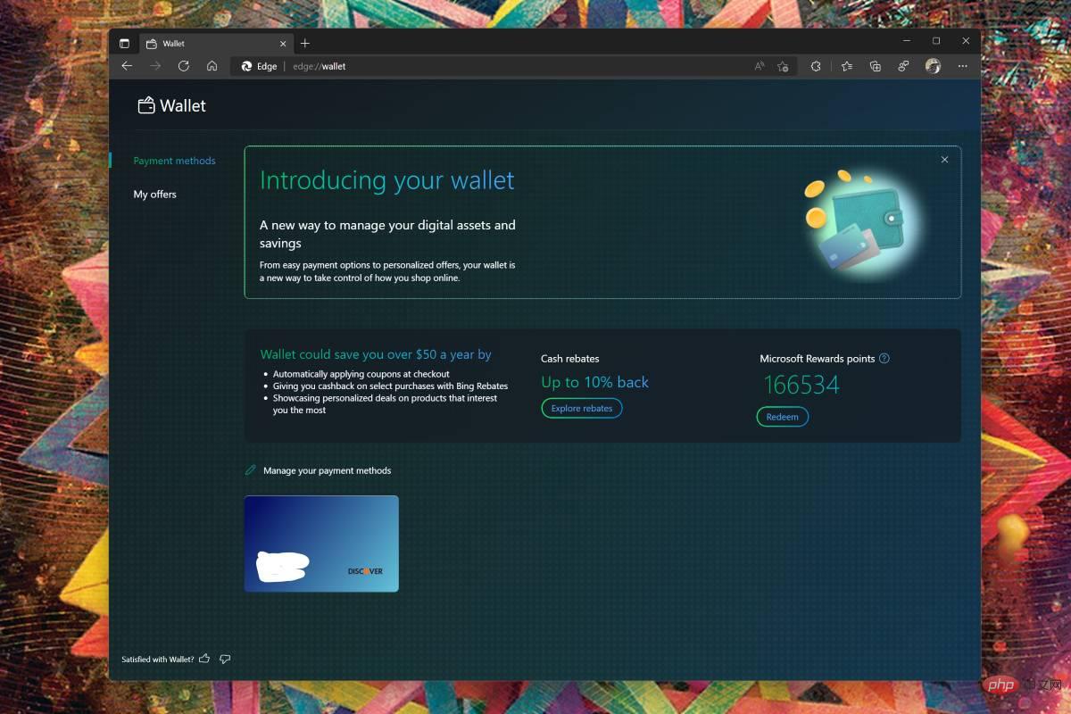The image size is (1071, 714).
Task: Open the Collections icon in toolbar
Action: pyautogui.click(x=876, y=66)
